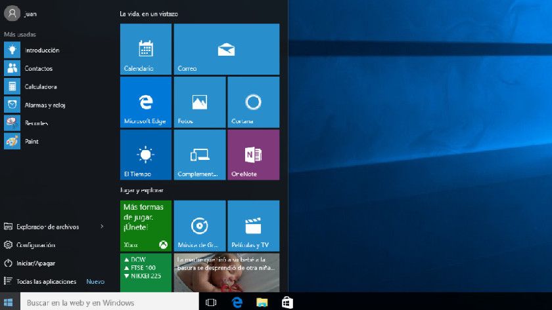Click the Windows Start button
This screenshot has width=552, height=310.
9,302
